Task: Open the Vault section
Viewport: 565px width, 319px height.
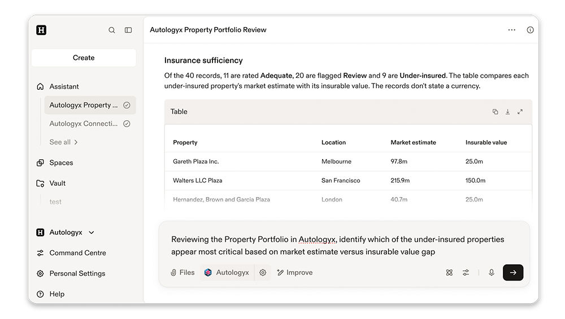Action: click(57, 183)
